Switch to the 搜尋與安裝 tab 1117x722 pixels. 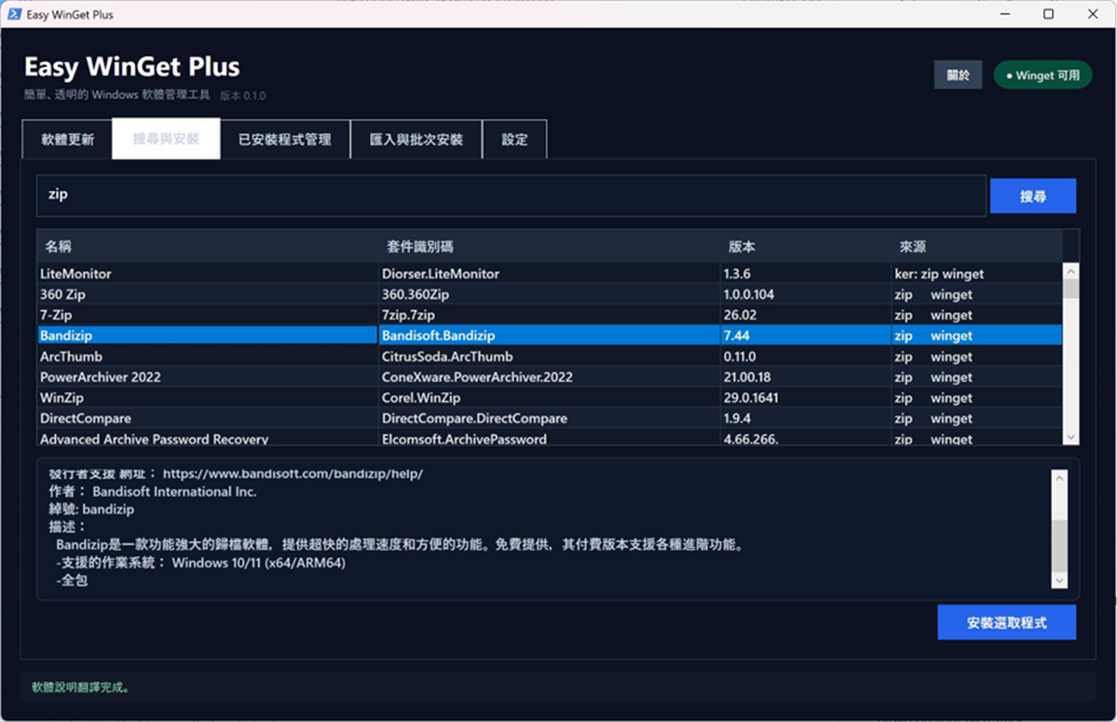166,139
